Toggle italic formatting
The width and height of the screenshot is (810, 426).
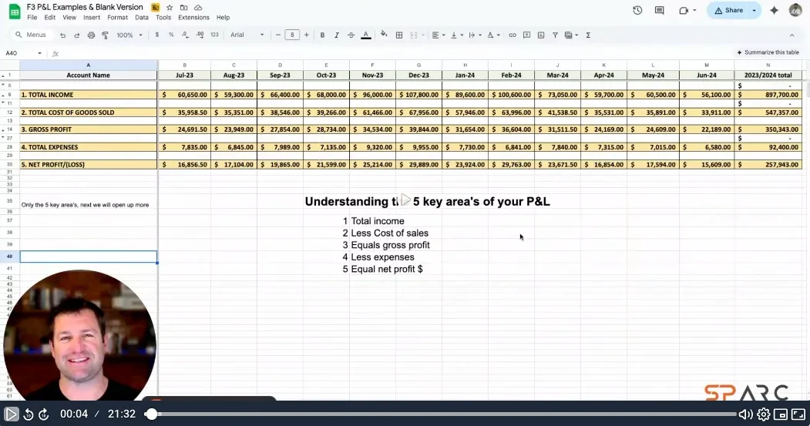(336, 35)
